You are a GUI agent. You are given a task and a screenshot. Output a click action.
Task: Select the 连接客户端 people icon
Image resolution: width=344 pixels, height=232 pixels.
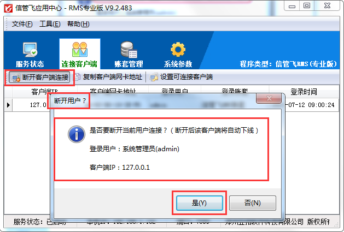tap(80, 49)
